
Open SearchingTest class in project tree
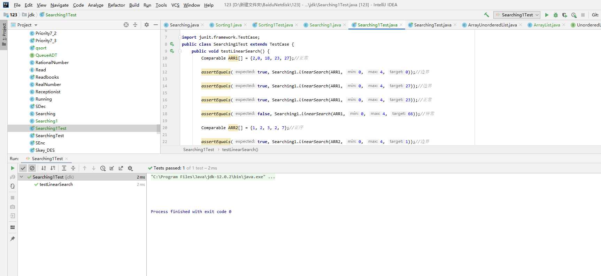[49, 136]
